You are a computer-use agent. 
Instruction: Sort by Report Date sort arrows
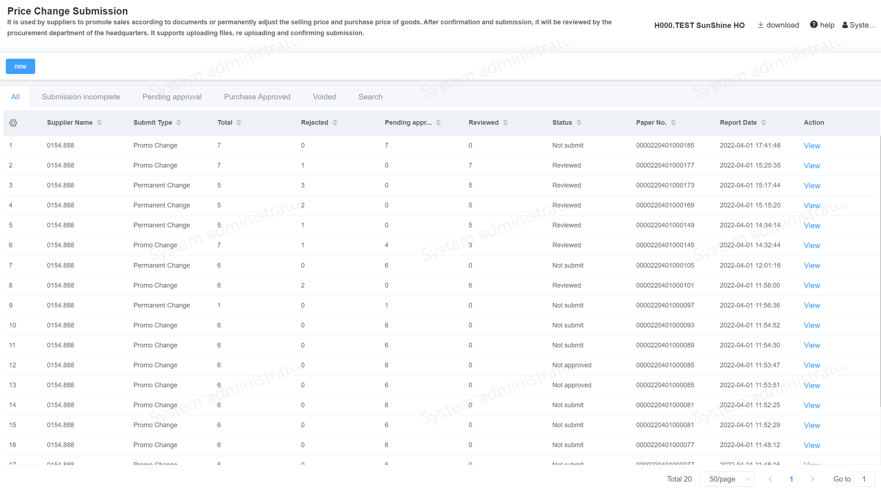(763, 123)
